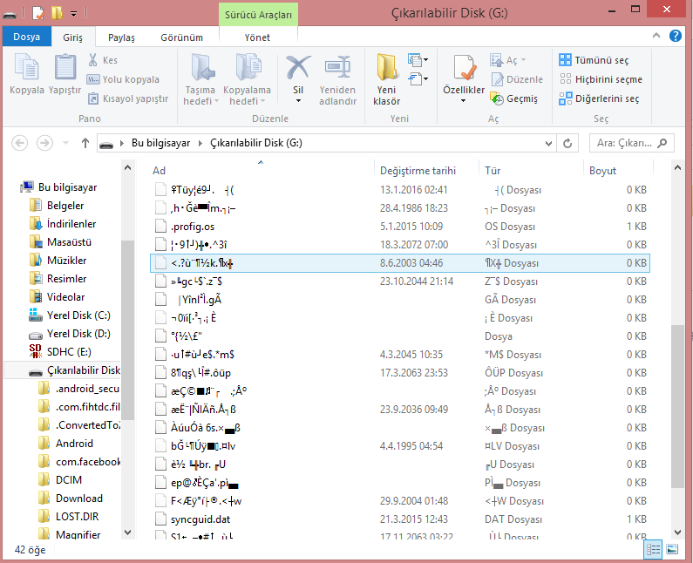Switch to large icons view in status bar
The width and height of the screenshot is (693, 563).
672,549
